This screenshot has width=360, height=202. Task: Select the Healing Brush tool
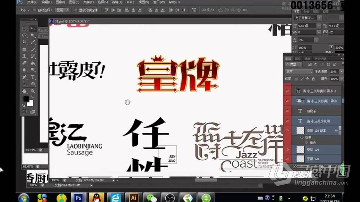point(24,49)
